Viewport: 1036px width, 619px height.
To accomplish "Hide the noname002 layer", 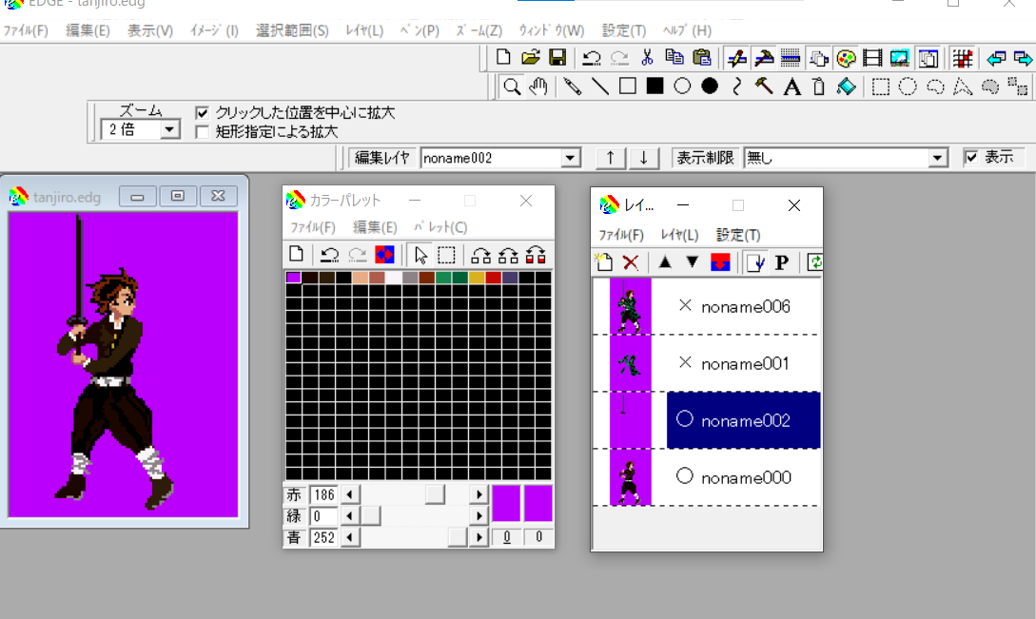I will 685,419.
